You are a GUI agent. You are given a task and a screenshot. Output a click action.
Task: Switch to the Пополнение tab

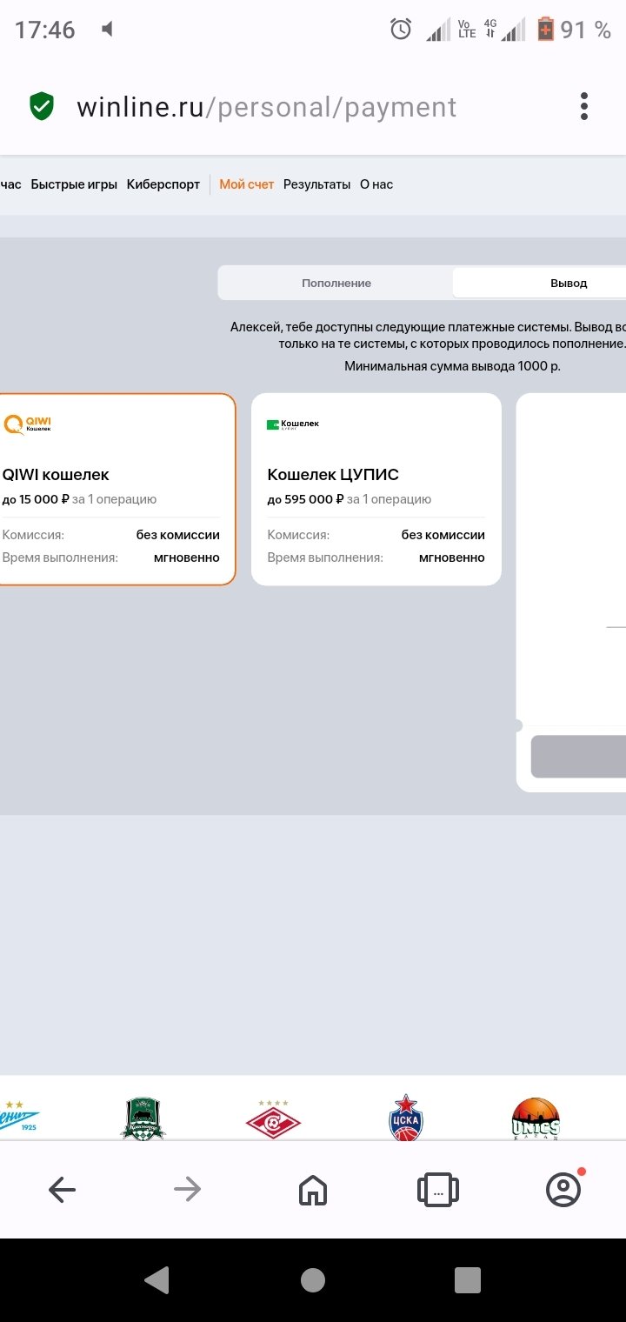tap(336, 283)
